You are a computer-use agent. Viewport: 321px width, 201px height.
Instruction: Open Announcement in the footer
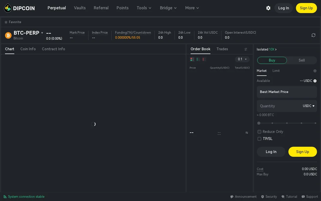(x=244, y=197)
